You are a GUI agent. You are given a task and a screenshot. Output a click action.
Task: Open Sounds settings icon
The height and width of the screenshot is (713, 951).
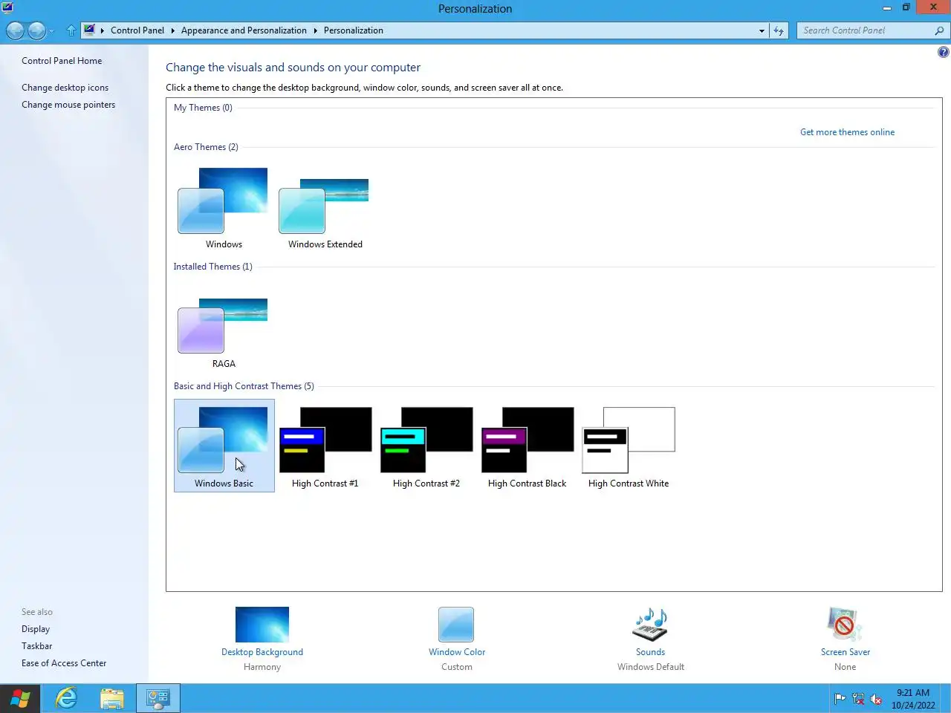(x=650, y=625)
